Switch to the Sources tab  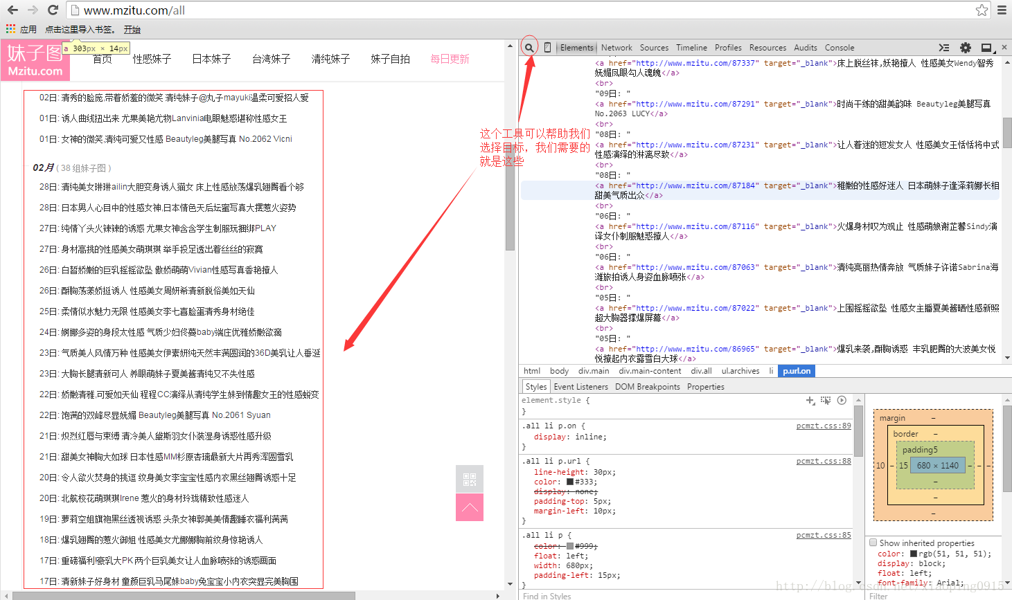(x=654, y=48)
